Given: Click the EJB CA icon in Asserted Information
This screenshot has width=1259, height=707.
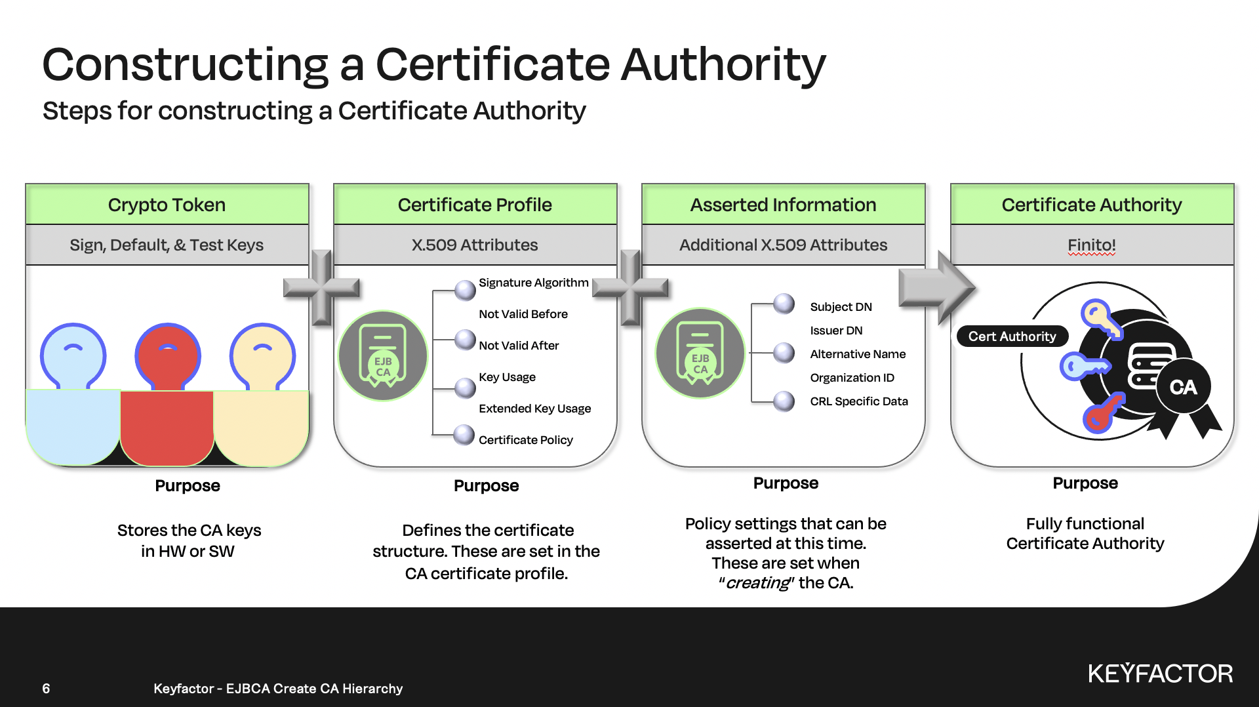Looking at the screenshot, I should [x=700, y=353].
